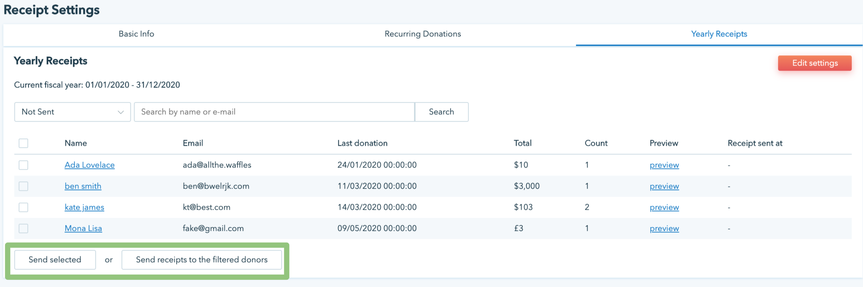The height and width of the screenshot is (287, 863).
Task: Open the Basic Info tab
Action: point(136,34)
